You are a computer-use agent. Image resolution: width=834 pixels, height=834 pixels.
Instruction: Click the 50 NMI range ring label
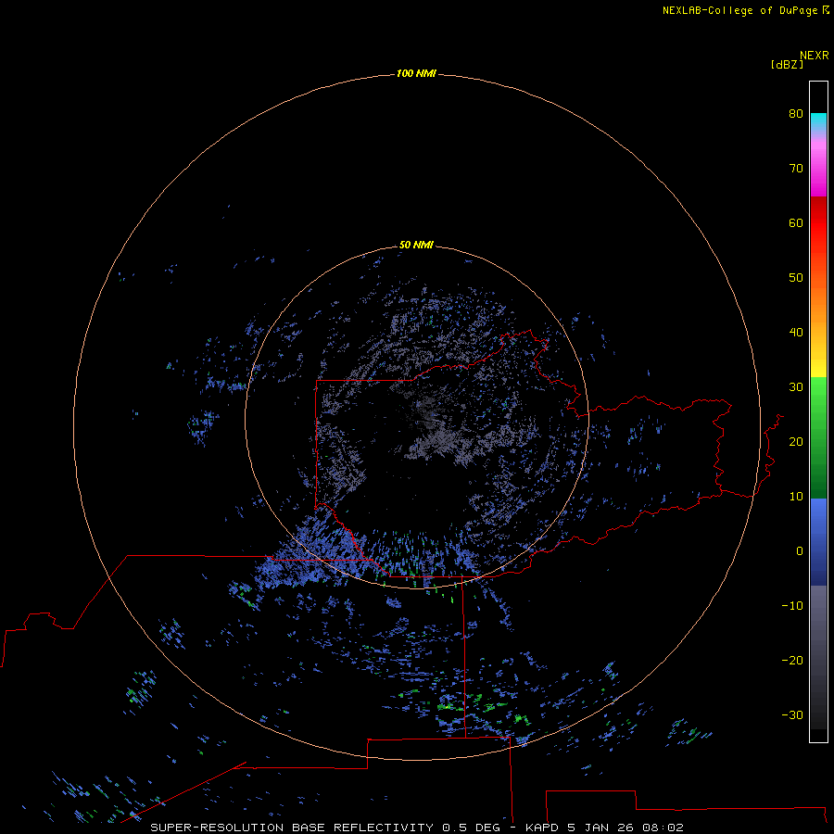[416, 245]
